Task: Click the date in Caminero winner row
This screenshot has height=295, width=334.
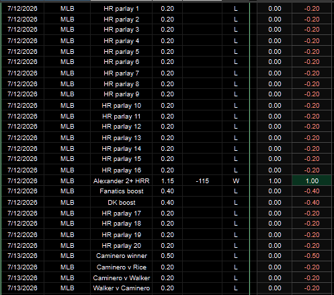Action: [22, 256]
